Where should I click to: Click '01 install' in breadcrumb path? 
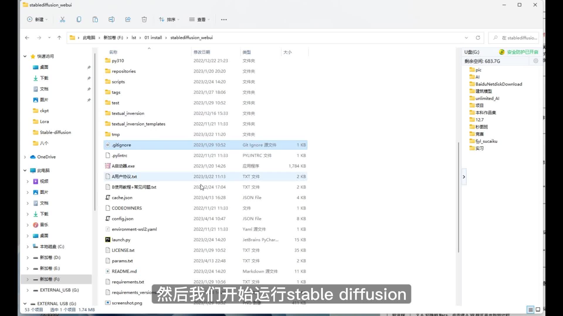click(x=153, y=38)
